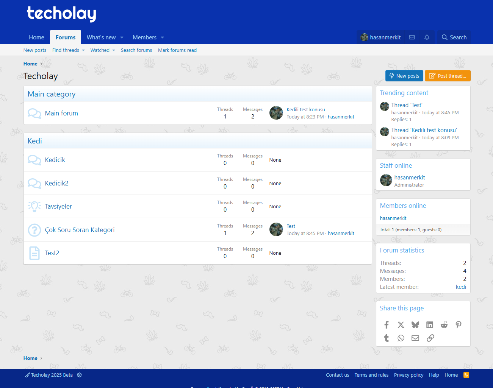Share page on Bluesky

point(415,325)
